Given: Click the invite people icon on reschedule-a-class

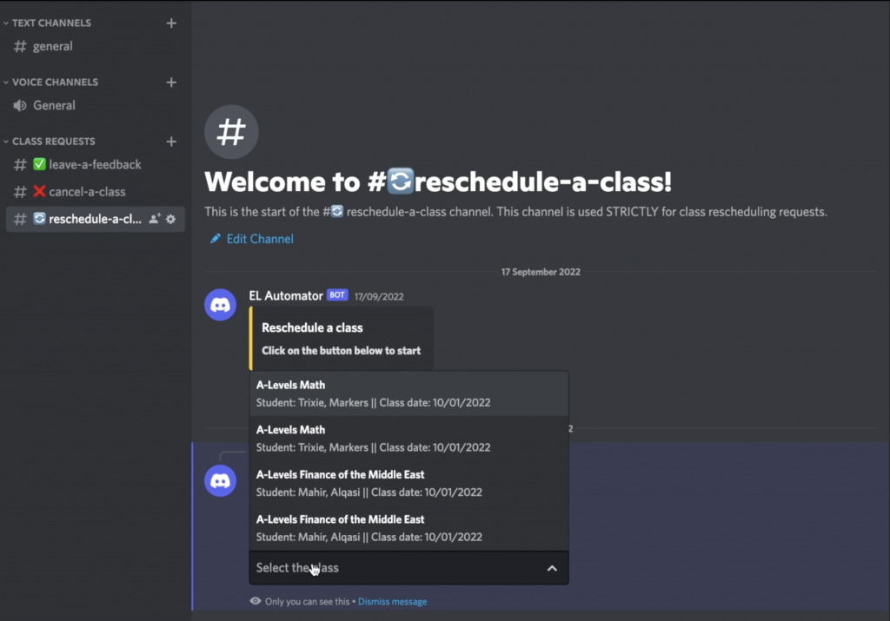Looking at the screenshot, I should coord(155,220).
